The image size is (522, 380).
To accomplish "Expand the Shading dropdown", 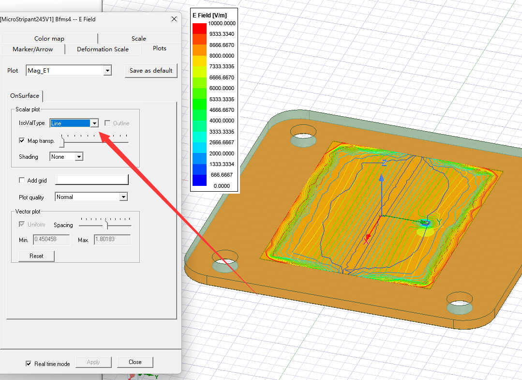I will click(79, 157).
